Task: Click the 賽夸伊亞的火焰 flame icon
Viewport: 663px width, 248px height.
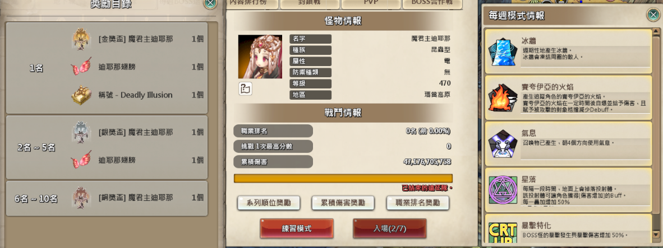Action: tap(503, 98)
